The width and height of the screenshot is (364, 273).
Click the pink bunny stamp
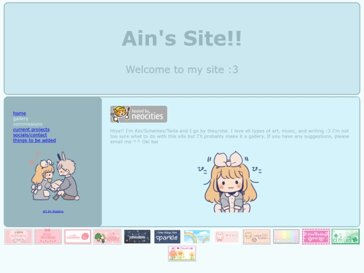click(226, 237)
